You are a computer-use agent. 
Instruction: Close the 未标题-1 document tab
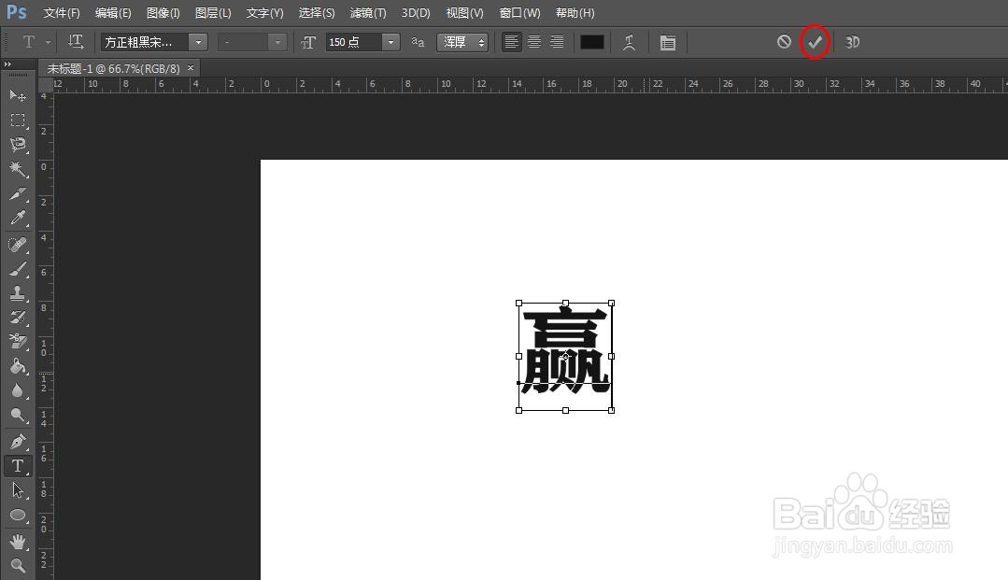click(x=191, y=67)
